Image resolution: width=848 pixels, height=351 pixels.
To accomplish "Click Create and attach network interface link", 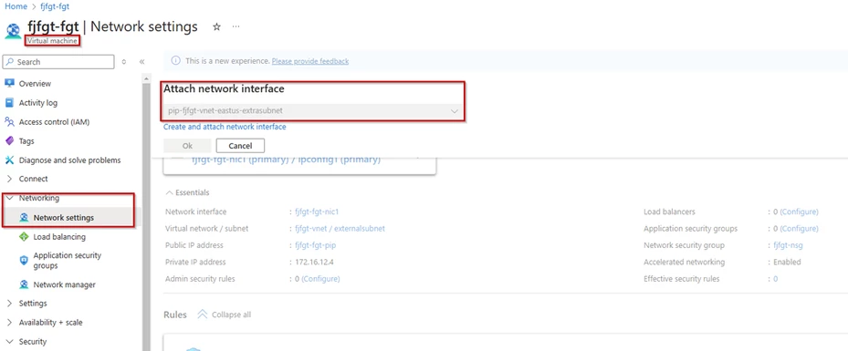I will coord(225,127).
